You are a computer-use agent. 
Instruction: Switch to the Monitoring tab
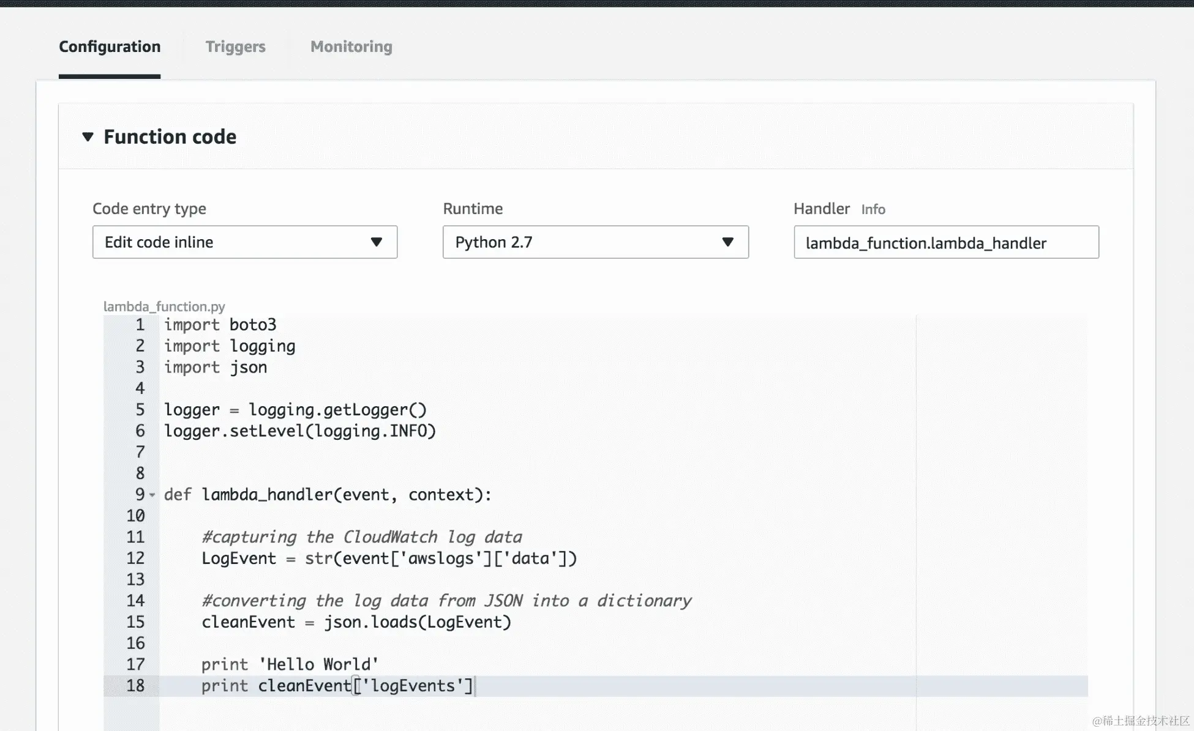tap(351, 46)
